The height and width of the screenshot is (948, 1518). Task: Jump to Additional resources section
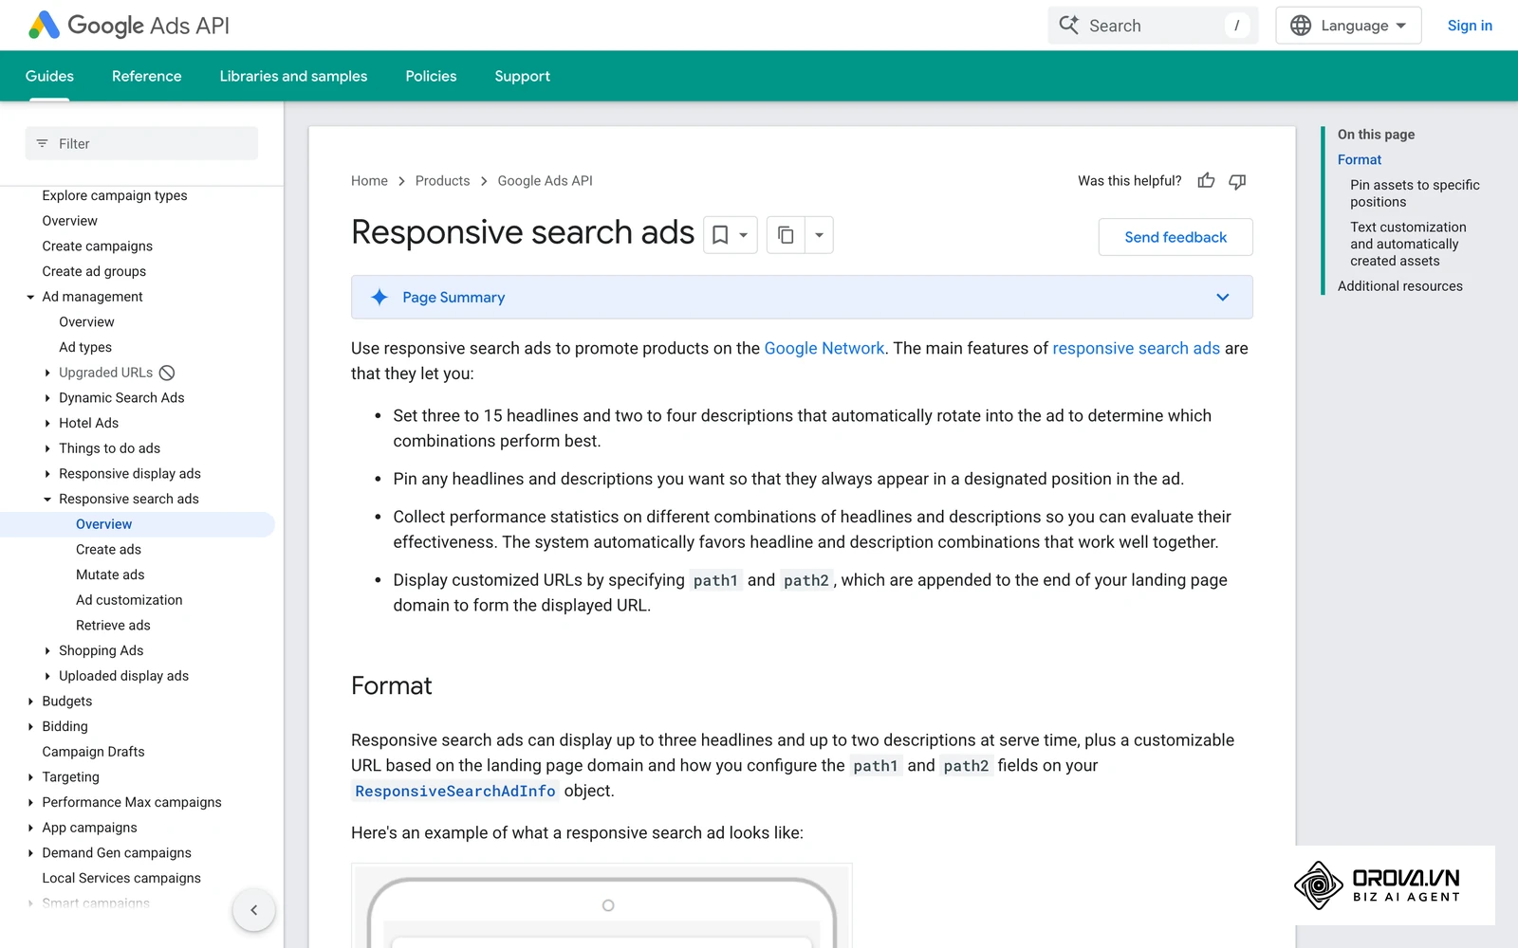[x=1400, y=286]
